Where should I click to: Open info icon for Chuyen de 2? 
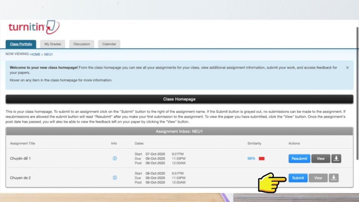(115, 178)
